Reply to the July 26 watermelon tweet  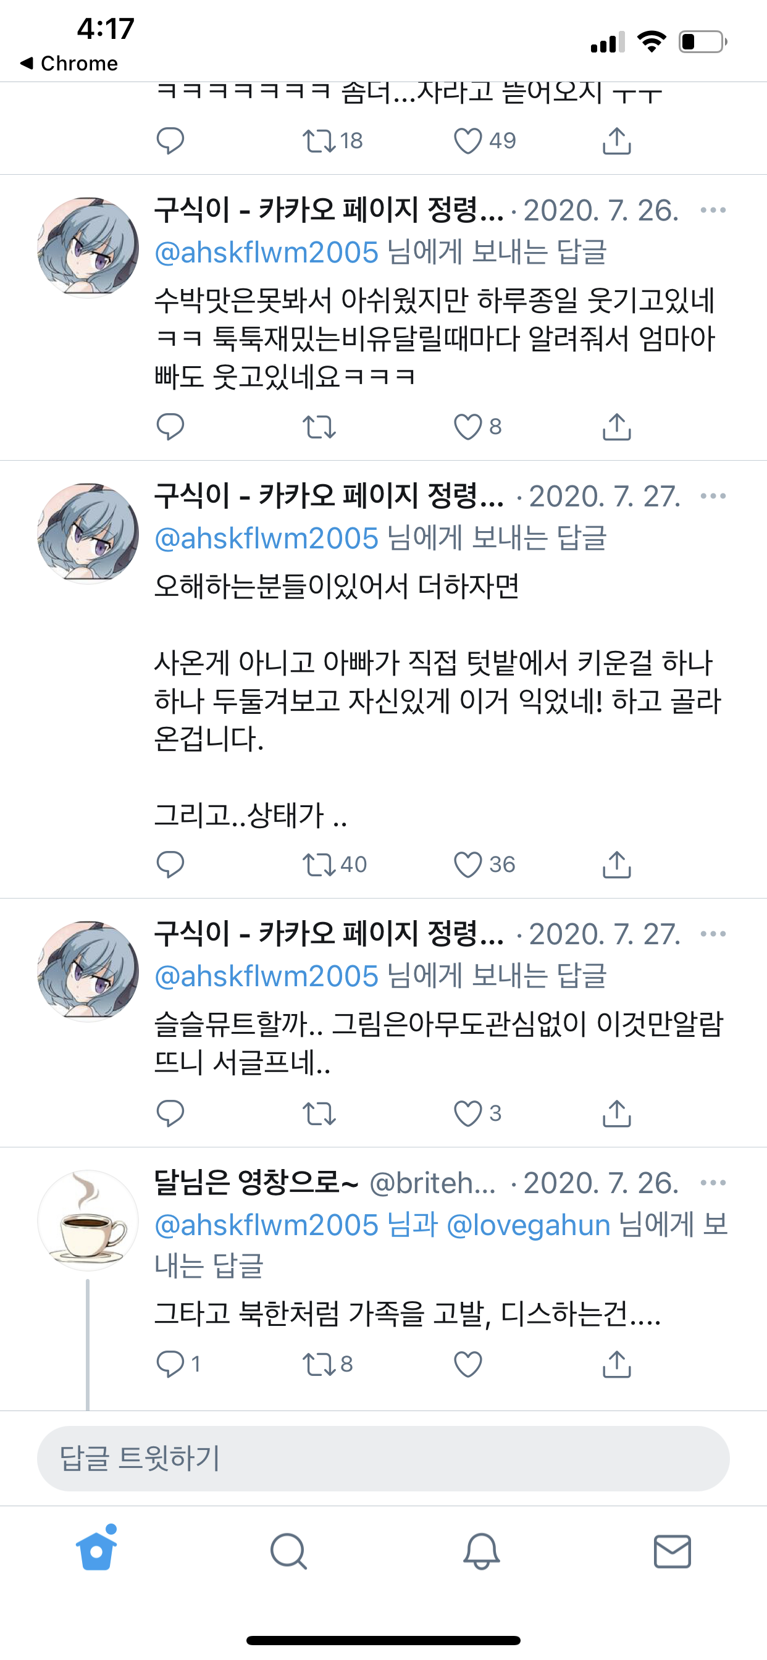tap(170, 427)
